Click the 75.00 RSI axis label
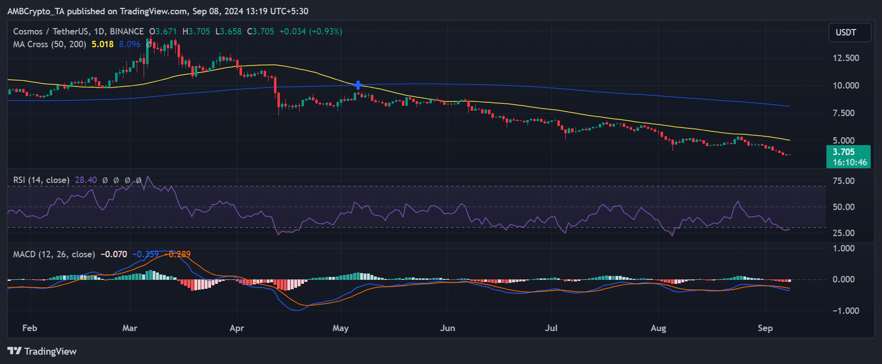Screen dimensions: 882x364 843,181
